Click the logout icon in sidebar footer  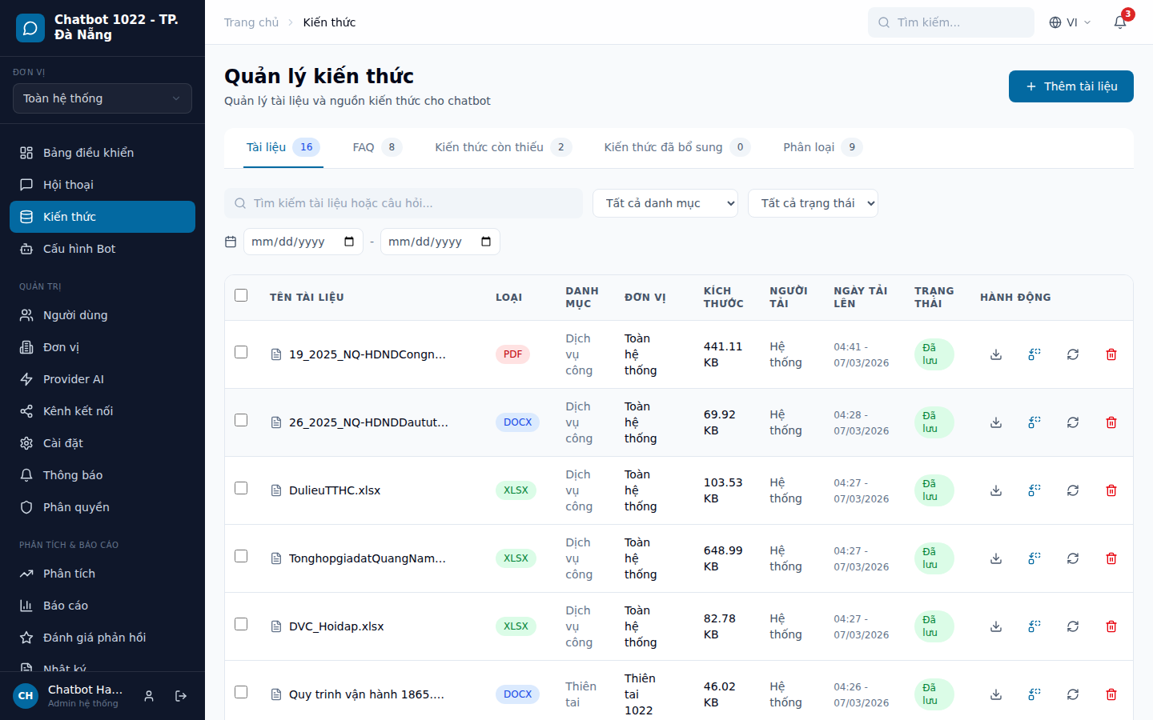pos(181,696)
